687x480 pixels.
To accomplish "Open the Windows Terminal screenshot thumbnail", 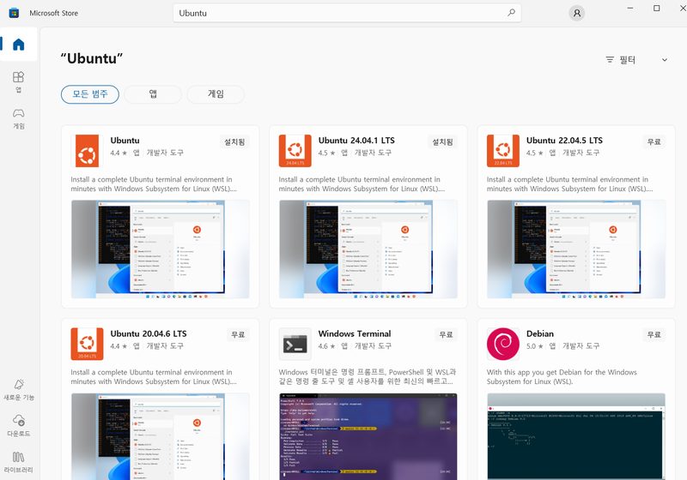I will pos(368,436).
